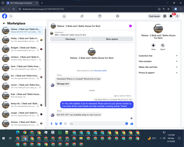Click the browser back arrow
This screenshot has height=147, width=184.
[x=3, y=9]
